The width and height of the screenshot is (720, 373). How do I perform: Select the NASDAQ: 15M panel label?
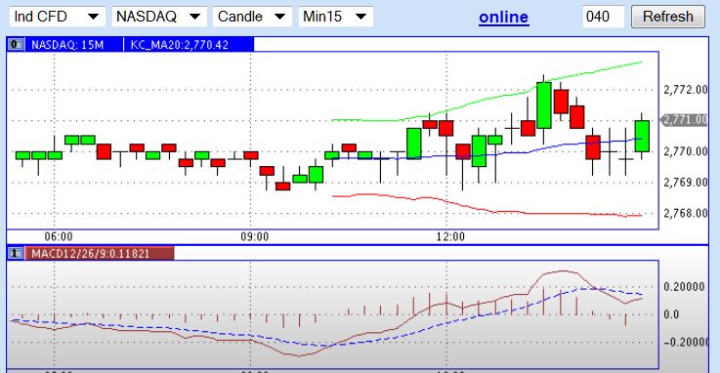(67, 45)
